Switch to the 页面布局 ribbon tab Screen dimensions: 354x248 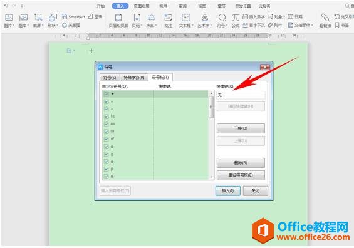point(142,6)
